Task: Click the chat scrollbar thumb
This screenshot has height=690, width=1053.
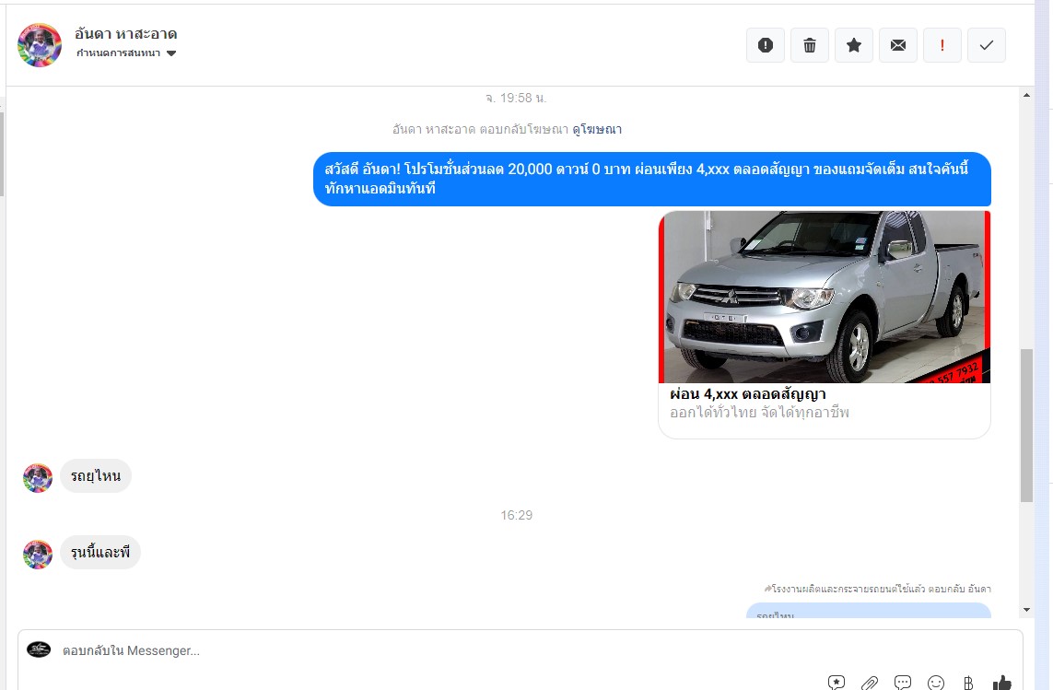Action: (1026, 426)
